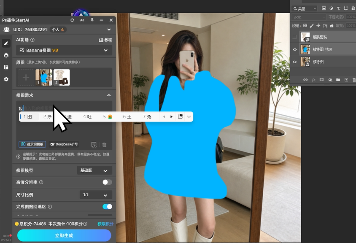
Task: Click info icon beside 完成图贴回选区
Action: 50,207
